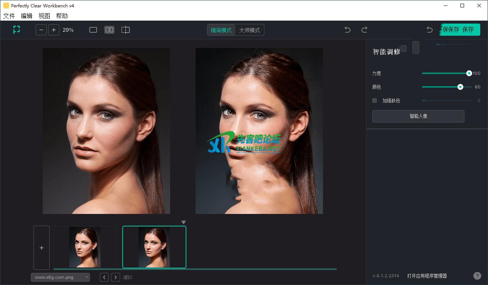Viewport: 488px width, 285px height.
Task: Zoom in with the plus button
Action: 54,30
